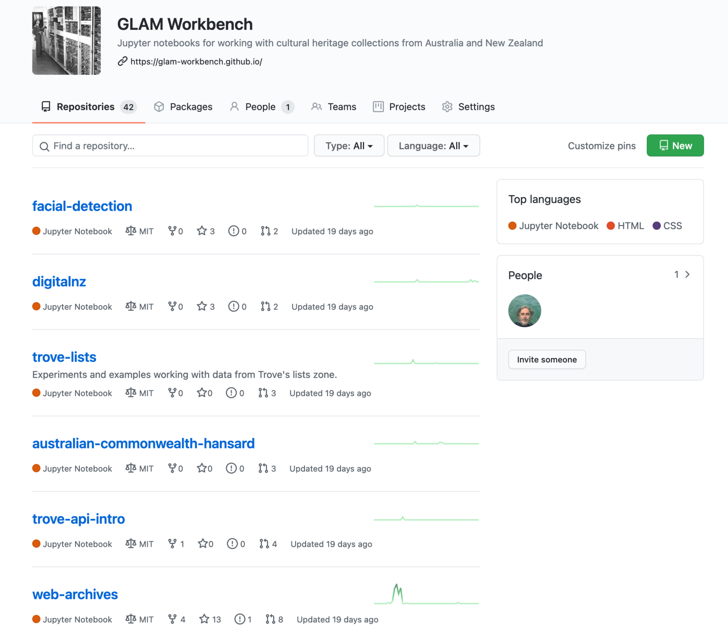Select HTML in Top languages

click(625, 226)
